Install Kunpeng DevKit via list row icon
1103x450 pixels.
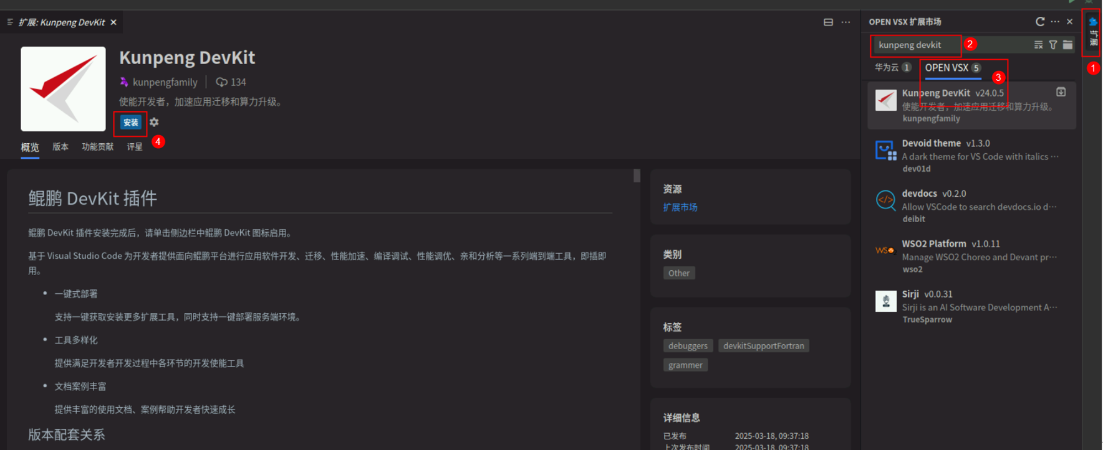[1061, 92]
